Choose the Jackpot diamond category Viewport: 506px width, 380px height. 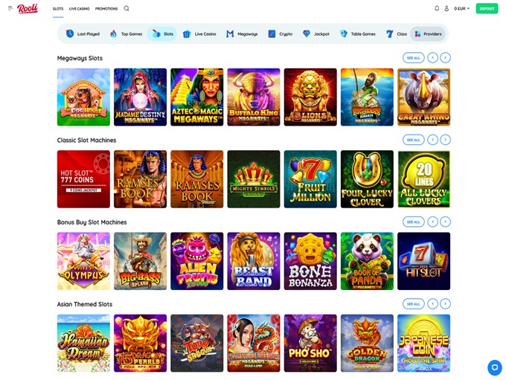click(x=316, y=33)
